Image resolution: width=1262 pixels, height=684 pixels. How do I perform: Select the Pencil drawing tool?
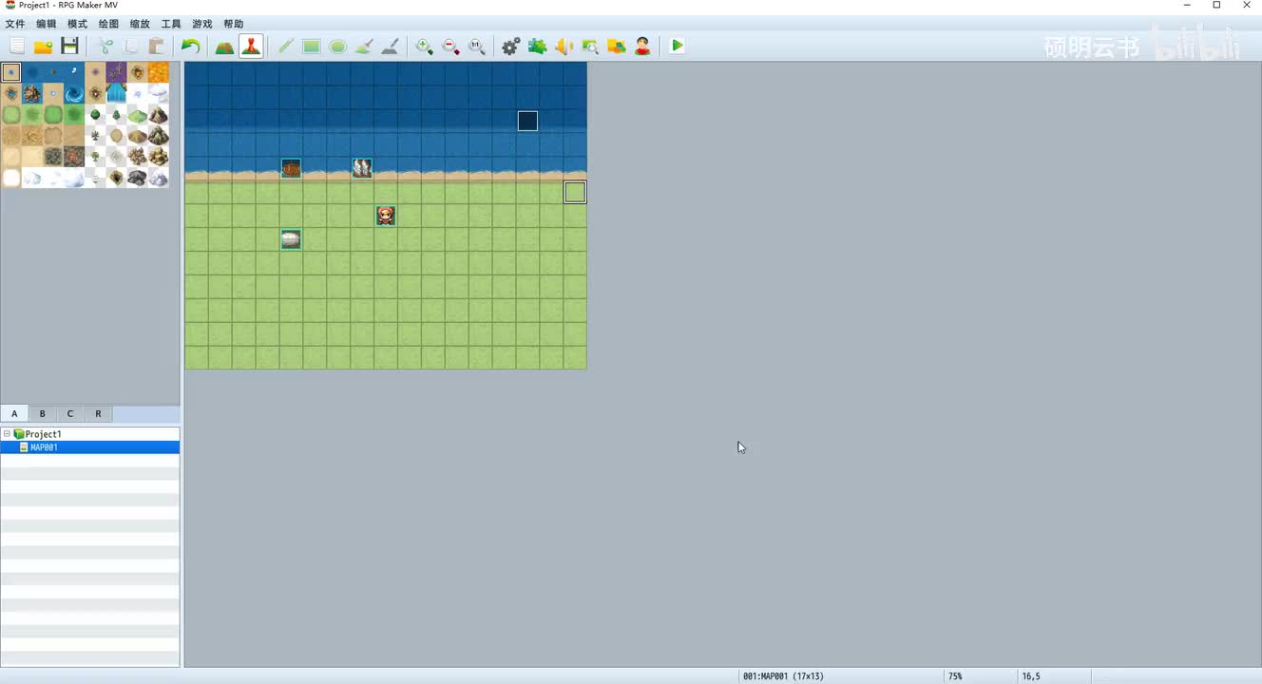pyautogui.click(x=285, y=46)
